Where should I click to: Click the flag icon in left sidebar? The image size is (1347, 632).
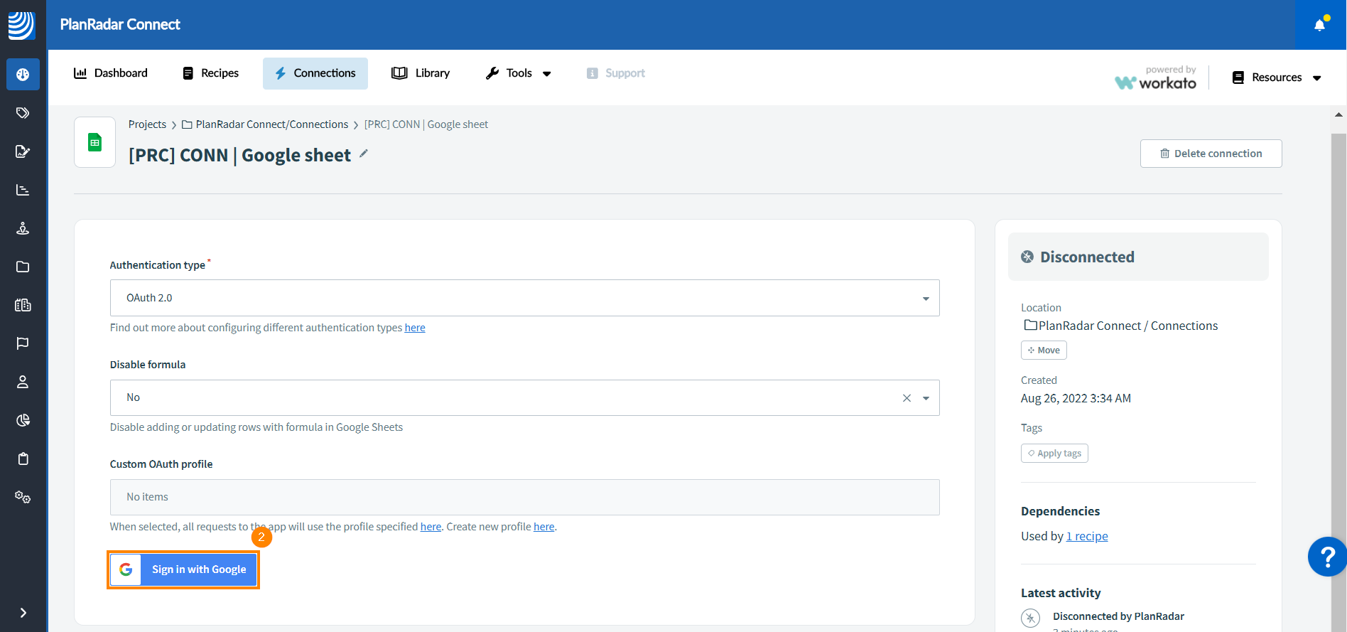23,343
